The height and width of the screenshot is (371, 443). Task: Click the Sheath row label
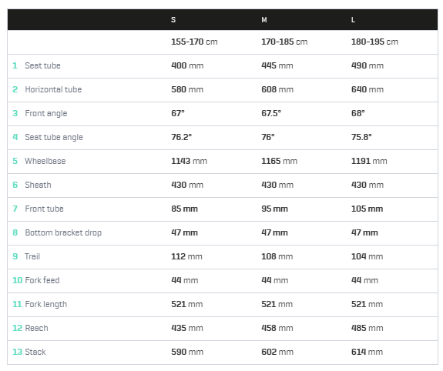pyautogui.click(x=39, y=185)
